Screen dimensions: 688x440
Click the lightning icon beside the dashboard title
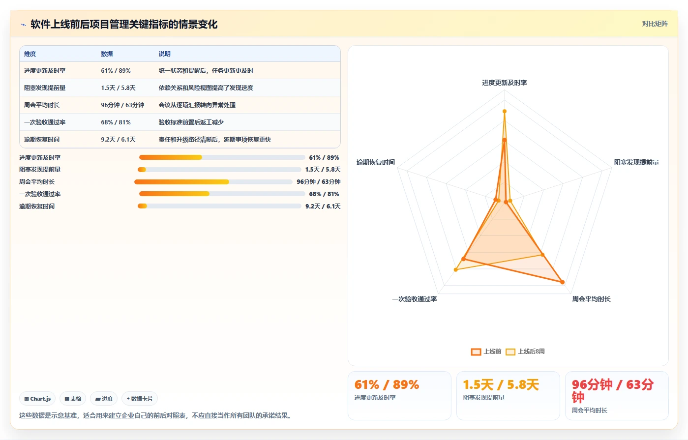click(x=23, y=25)
